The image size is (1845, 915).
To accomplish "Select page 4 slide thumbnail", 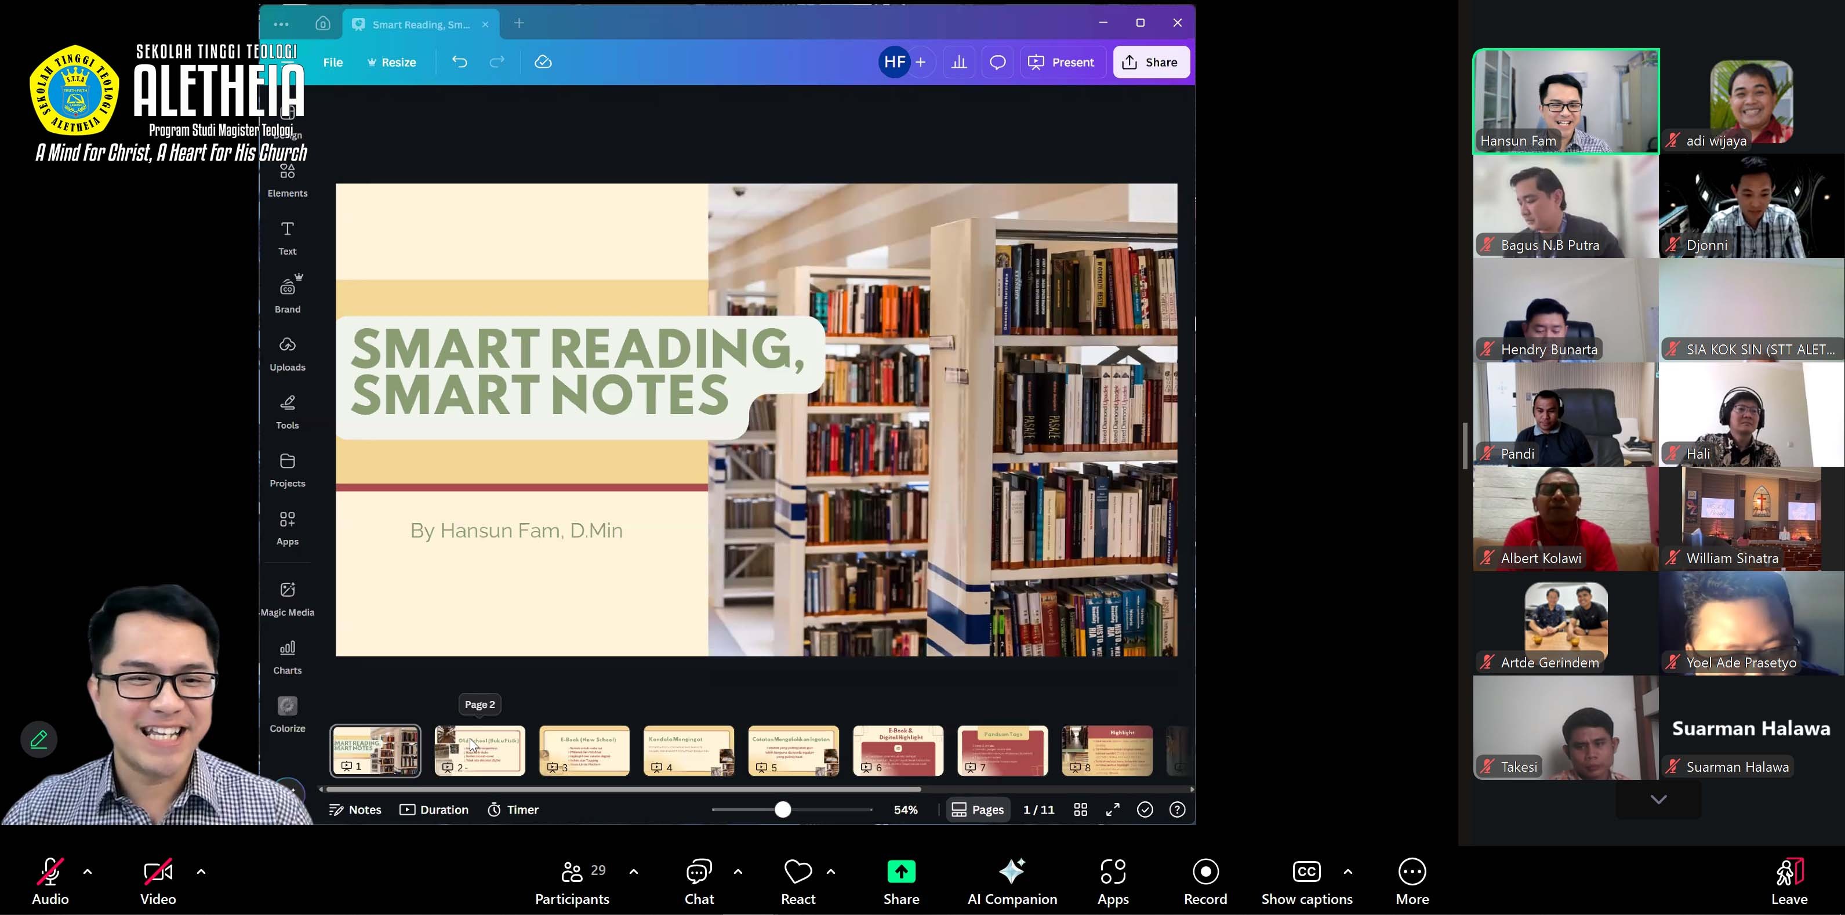I will pos(688,750).
